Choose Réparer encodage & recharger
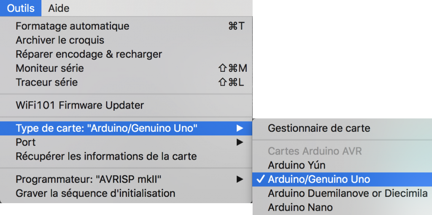Image resolution: width=432 pixels, height=215 pixels. [x=89, y=54]
